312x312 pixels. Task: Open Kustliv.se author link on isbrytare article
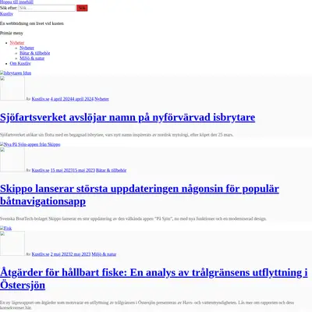(41, 99)
